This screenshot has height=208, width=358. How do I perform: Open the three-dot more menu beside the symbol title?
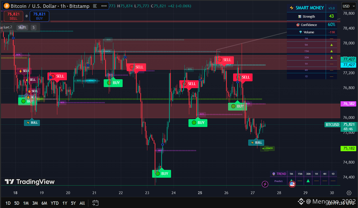point(104,6)
